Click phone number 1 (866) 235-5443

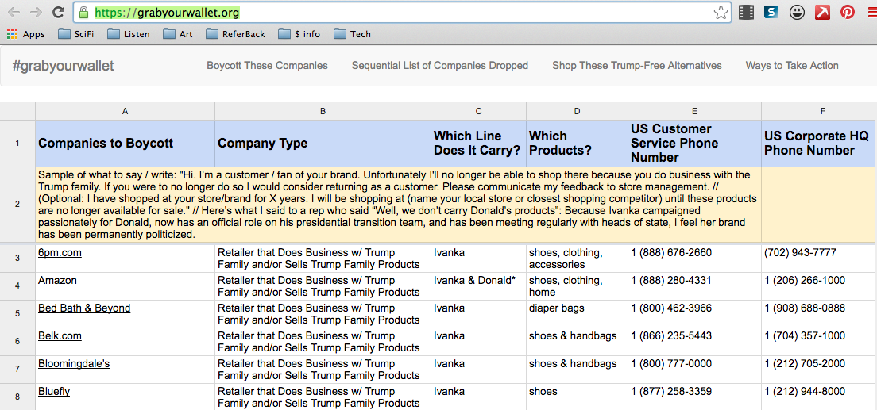pyautogui.click(x=671, y=335)
